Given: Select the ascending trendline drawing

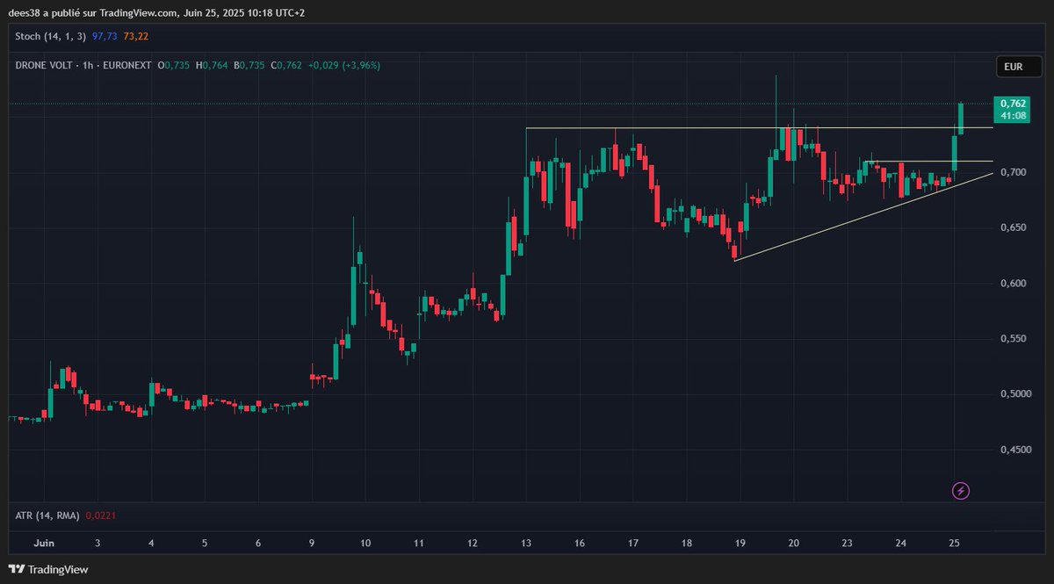Looking at the screenshot, I should pyautogui.click(x=863, y=217).
